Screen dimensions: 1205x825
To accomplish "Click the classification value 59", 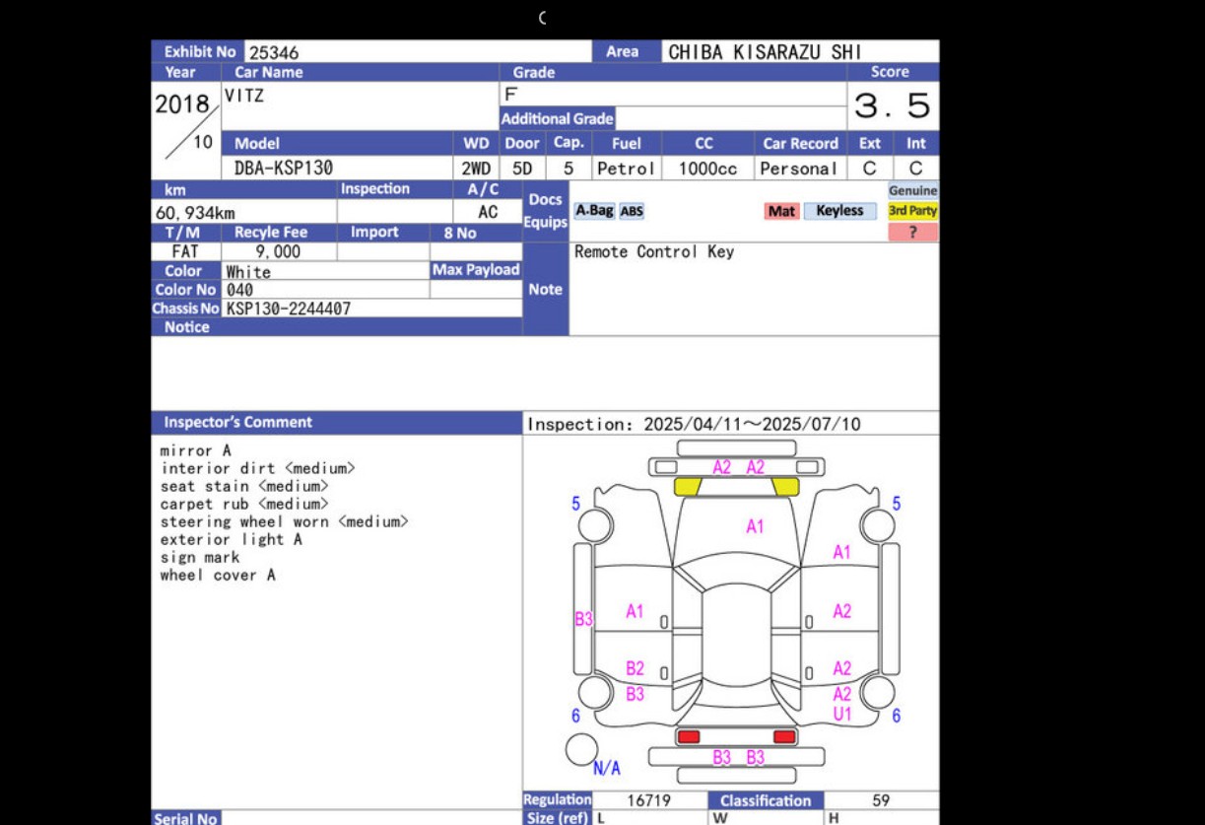I will [x=882, y=800].
